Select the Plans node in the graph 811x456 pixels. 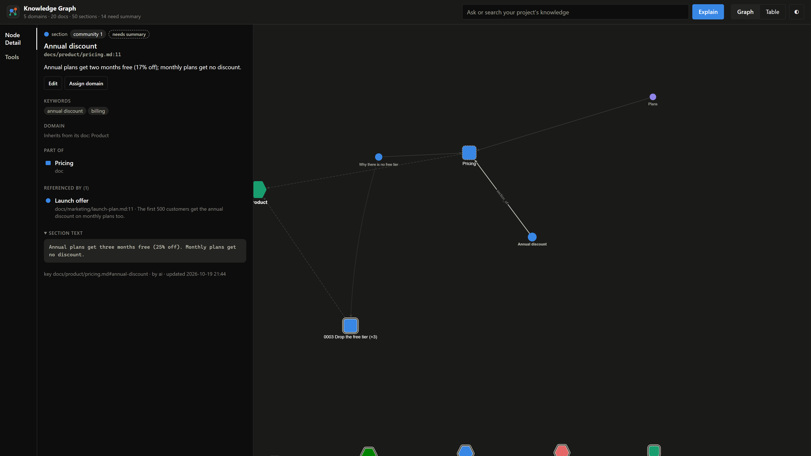coord(653,97)
